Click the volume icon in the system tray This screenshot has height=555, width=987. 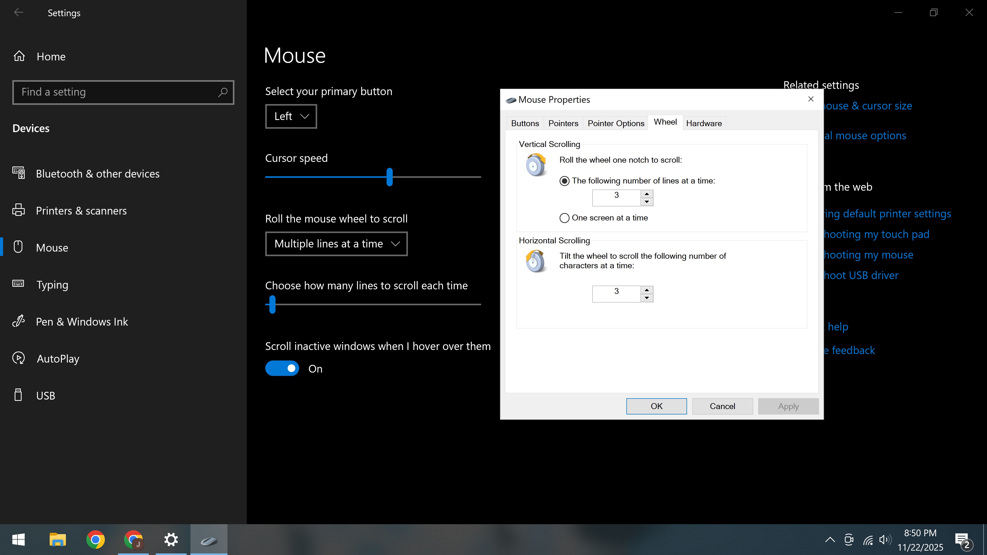[x=885, y=540]
